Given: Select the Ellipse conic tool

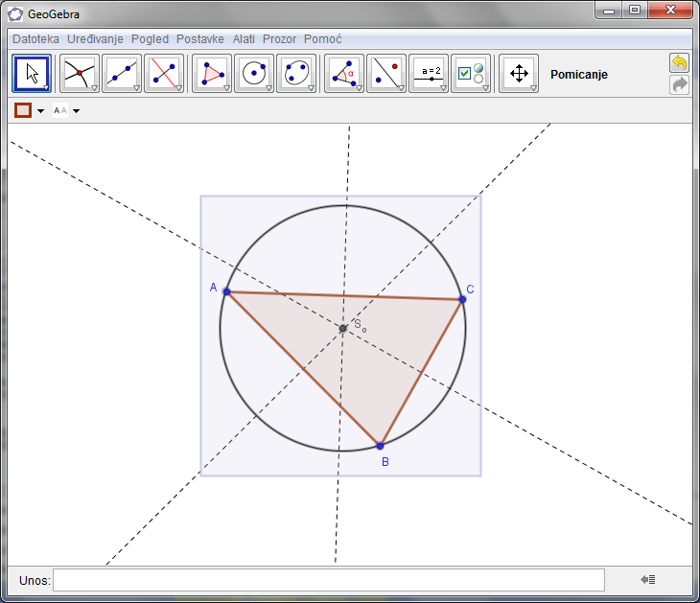Looking at the screenshot, I should click(x=296, y=73).
